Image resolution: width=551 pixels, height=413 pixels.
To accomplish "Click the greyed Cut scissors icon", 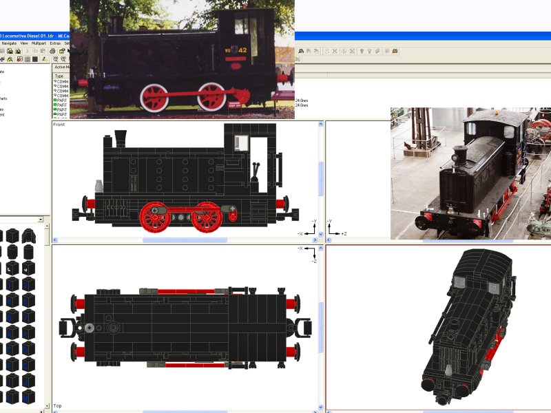I will point(28,51).
